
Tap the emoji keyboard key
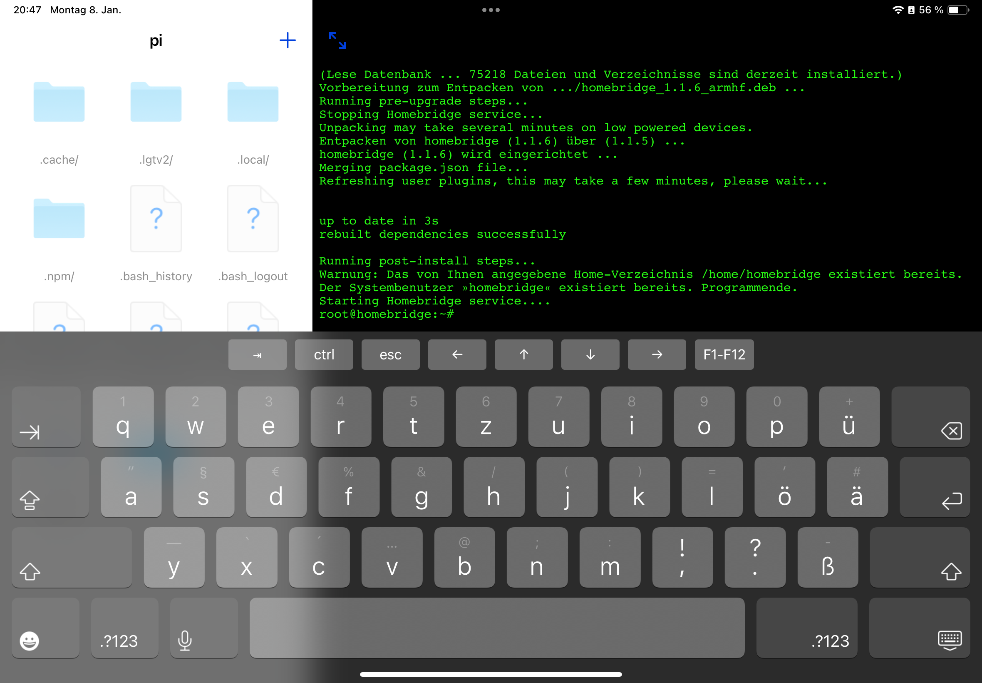[x=30, y=640]
